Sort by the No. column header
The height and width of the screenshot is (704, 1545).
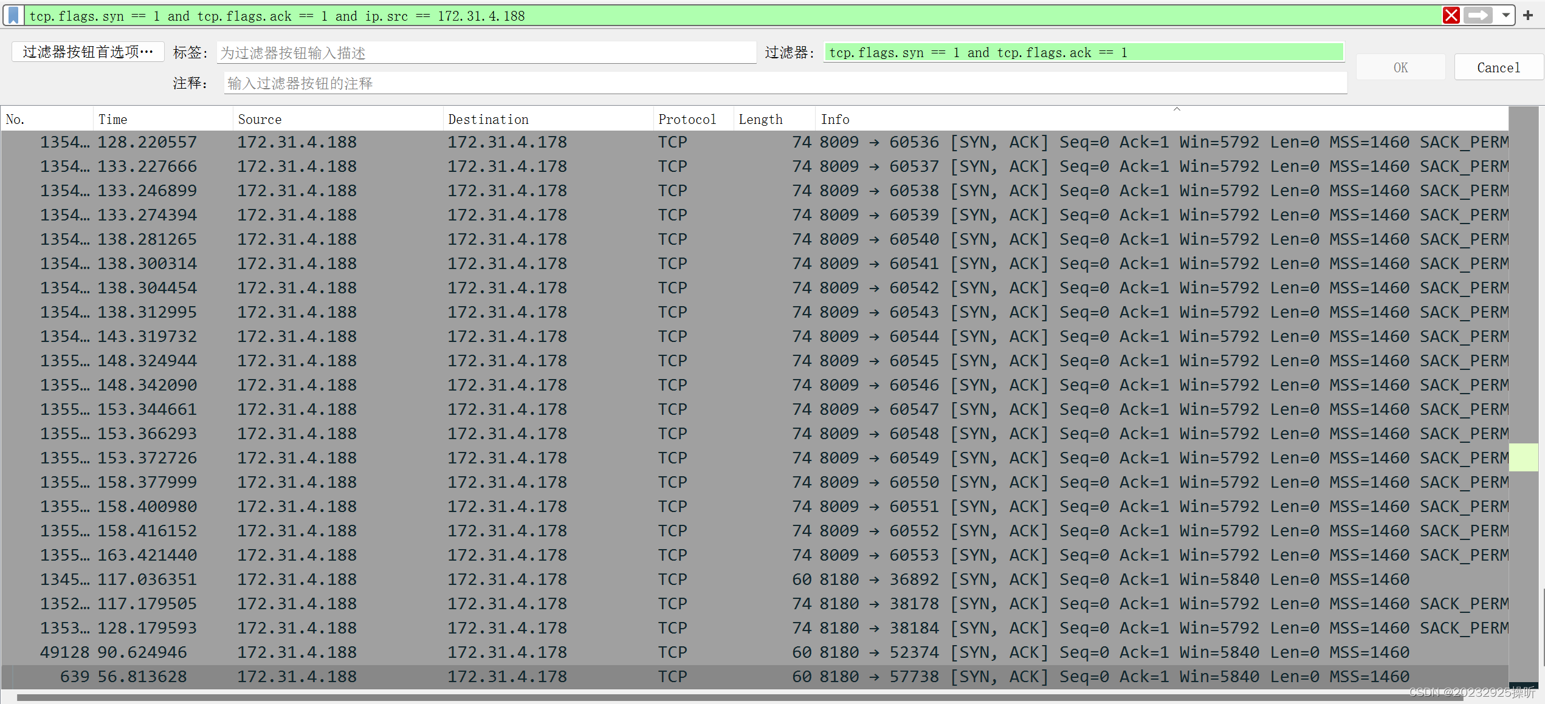pyautogui.click(x=47, y=119)
